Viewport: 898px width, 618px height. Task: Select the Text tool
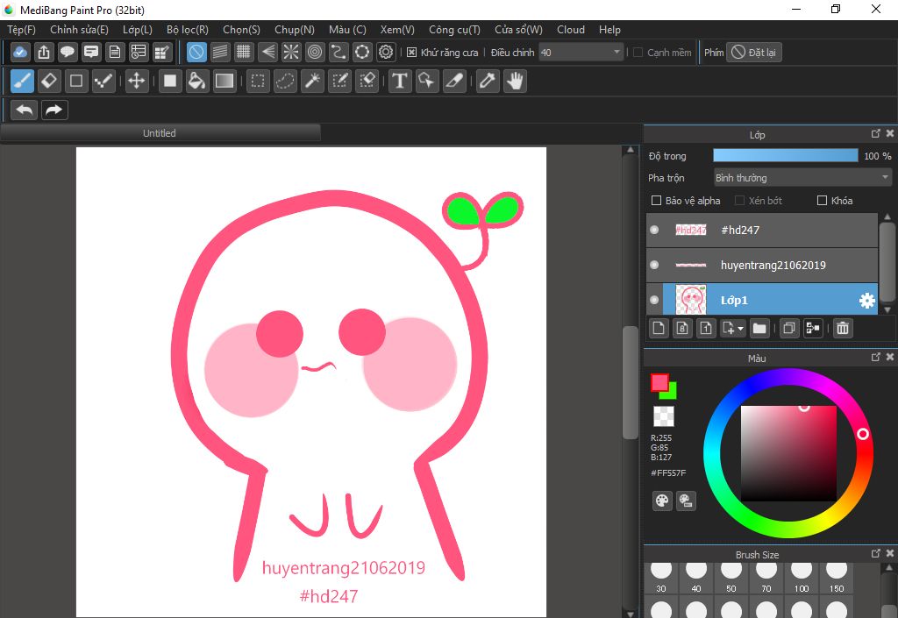tap(400, 82)
